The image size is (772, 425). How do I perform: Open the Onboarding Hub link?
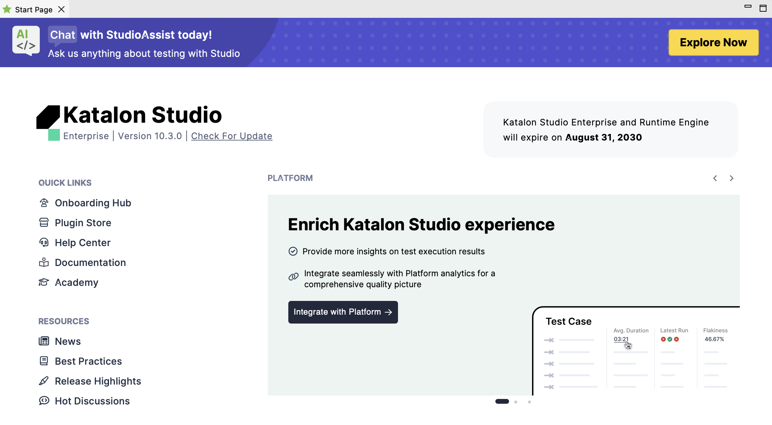[x=93, y=203]
